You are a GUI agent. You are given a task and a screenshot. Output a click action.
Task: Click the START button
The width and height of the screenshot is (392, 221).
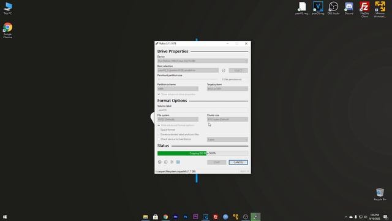[x=216, y=162]
